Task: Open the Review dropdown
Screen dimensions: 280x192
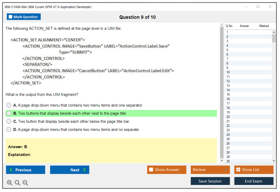Action: click(210, 170)
